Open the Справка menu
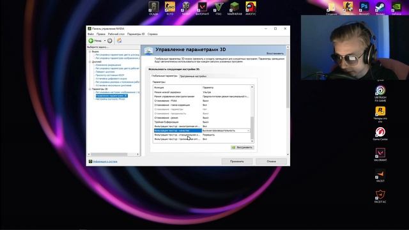The width and height of the screenshot is (409, 230). [x=152, y=34]
